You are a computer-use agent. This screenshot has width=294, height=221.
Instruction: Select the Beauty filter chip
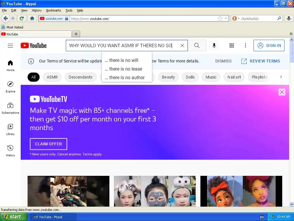(x=168, y=77)
